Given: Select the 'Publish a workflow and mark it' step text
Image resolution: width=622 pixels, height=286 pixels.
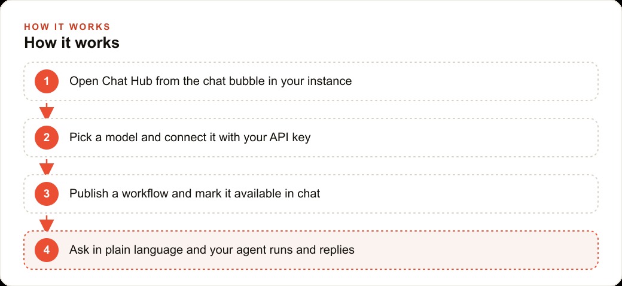Looking at the screenshot, I should (x=195, y=194).
